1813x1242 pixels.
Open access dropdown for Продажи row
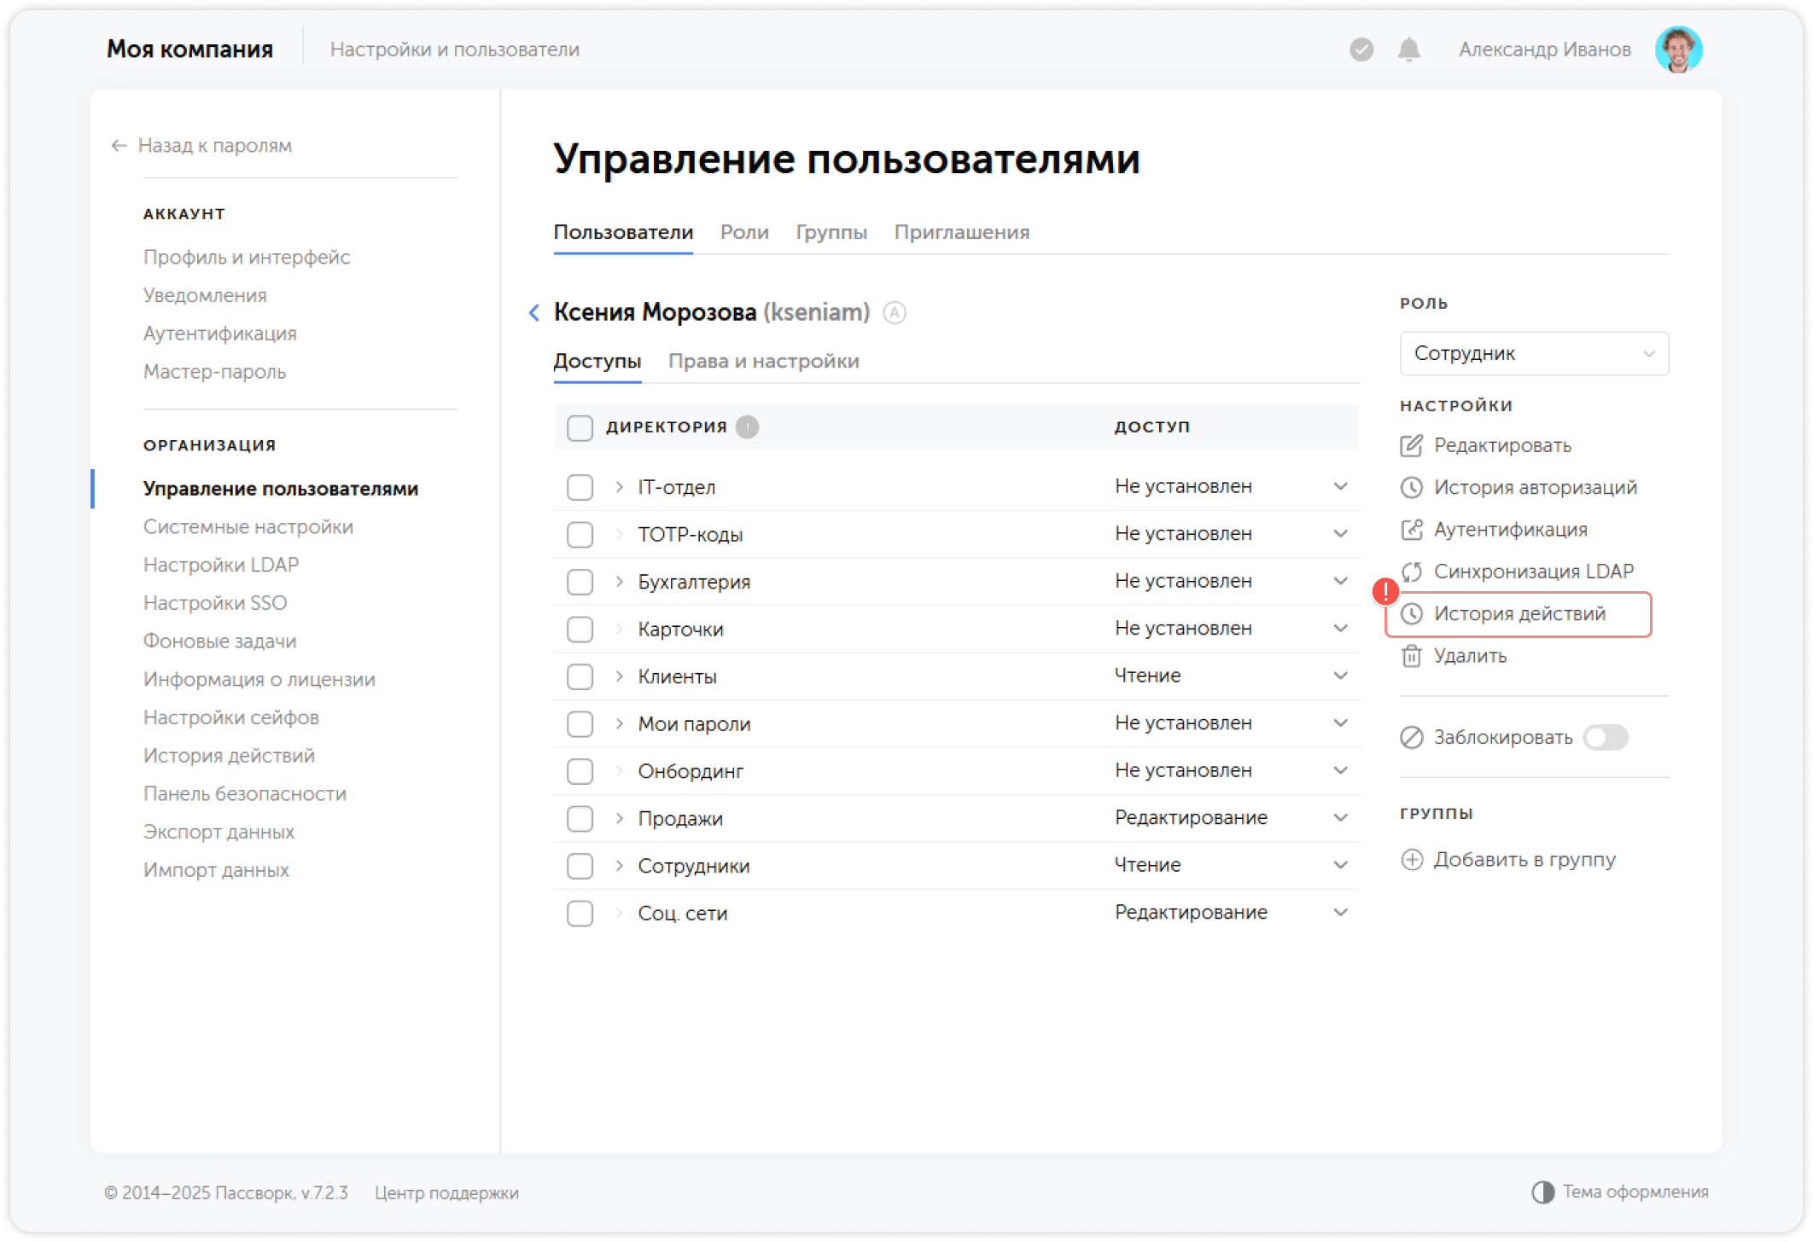coord(1341,817)
